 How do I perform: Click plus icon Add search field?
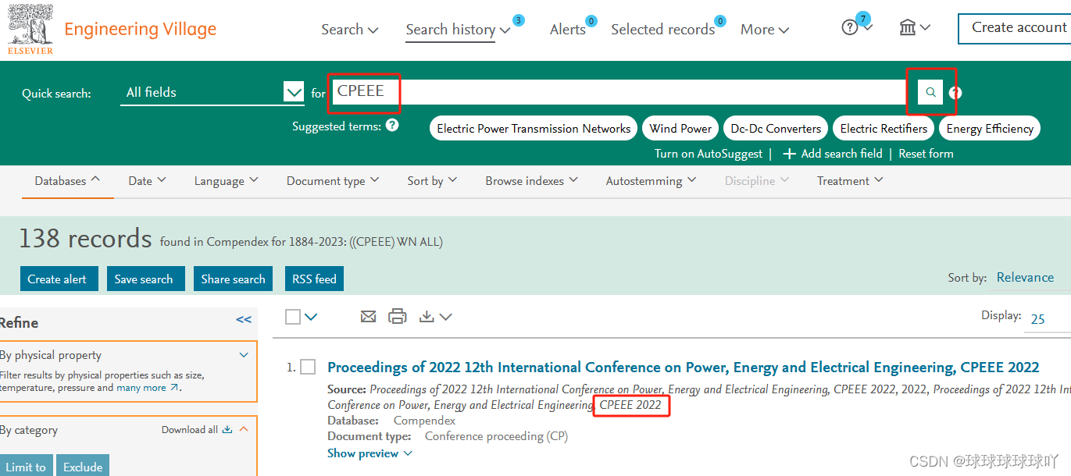(x=789, y=154)
